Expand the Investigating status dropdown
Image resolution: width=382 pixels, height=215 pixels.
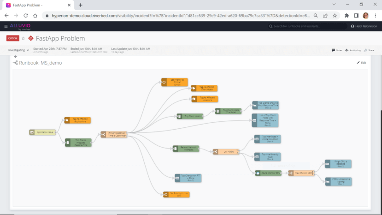tap(19, 50)
